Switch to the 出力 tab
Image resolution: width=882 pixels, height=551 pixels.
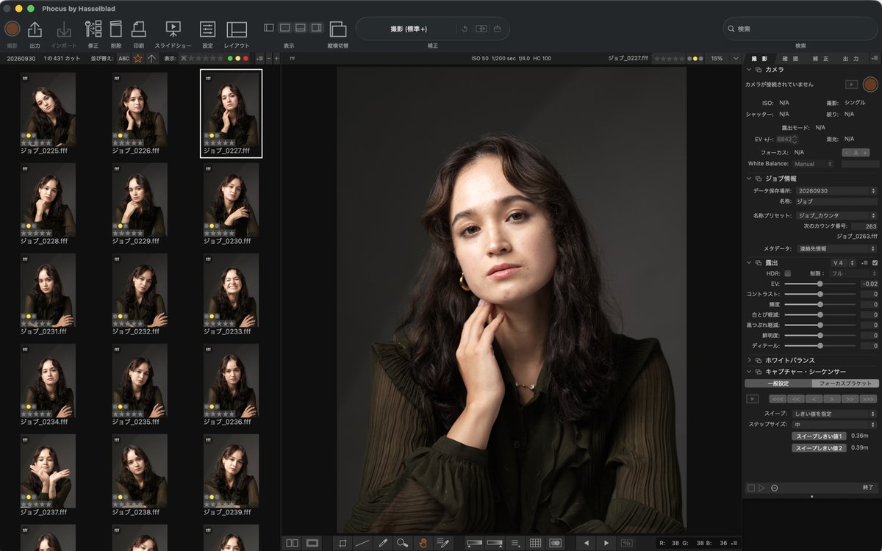pos(850,58)
